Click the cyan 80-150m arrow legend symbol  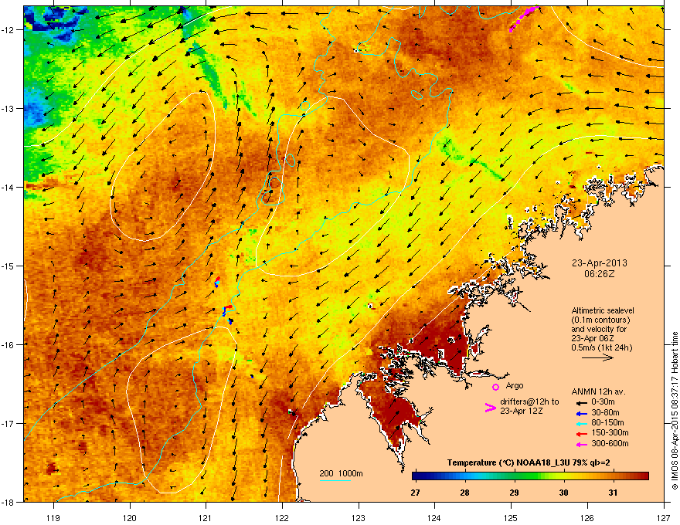581,423
